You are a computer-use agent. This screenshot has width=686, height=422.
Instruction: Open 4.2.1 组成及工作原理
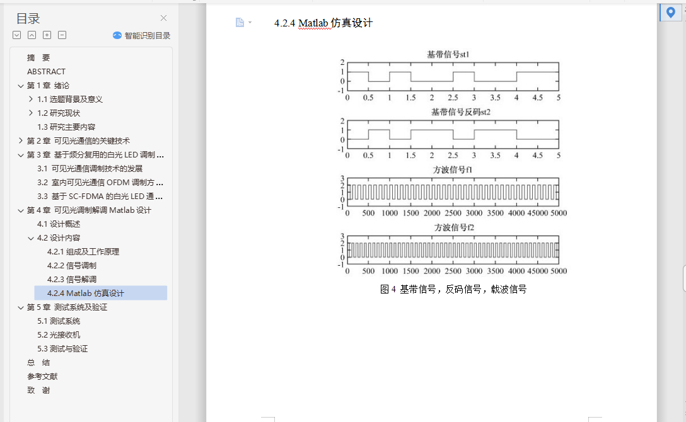click(x=83, y=252)
